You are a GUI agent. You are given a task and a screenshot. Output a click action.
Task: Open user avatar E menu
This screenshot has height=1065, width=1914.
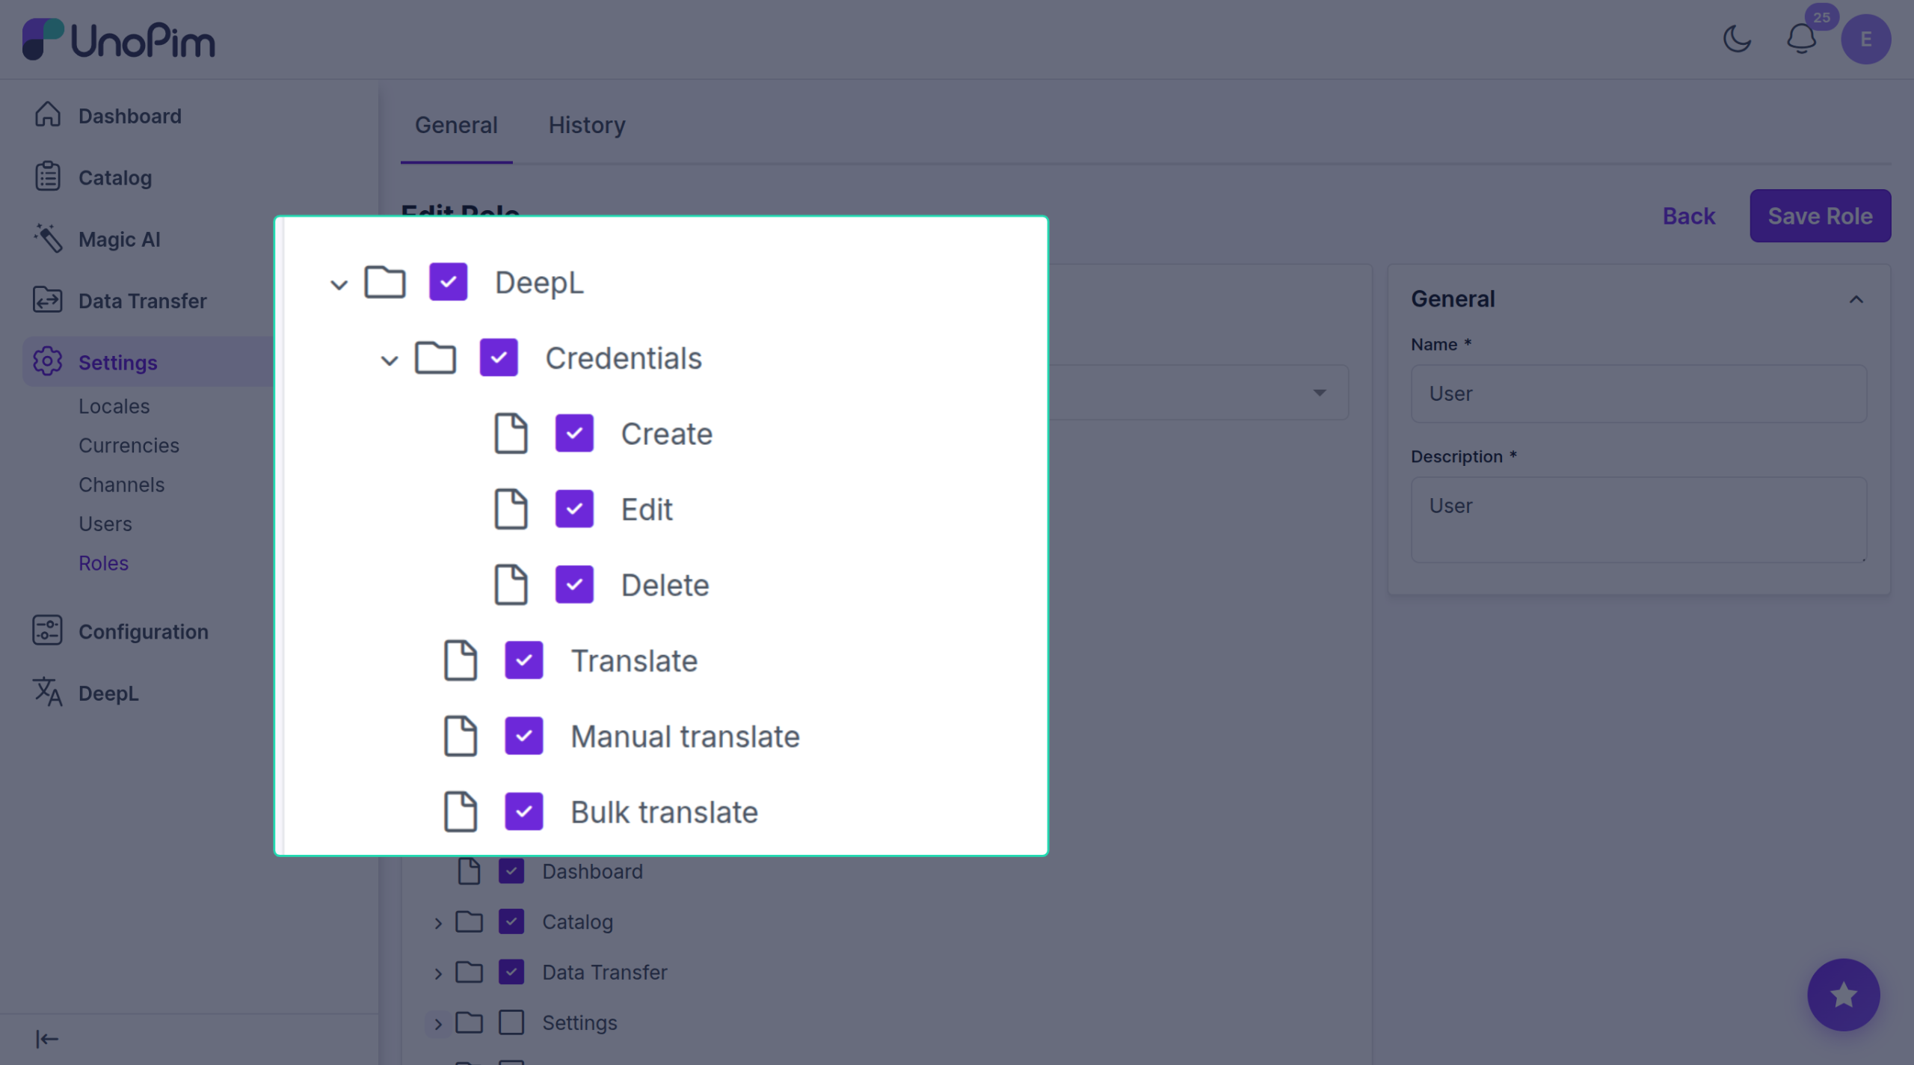click(x=1865, y=39)
